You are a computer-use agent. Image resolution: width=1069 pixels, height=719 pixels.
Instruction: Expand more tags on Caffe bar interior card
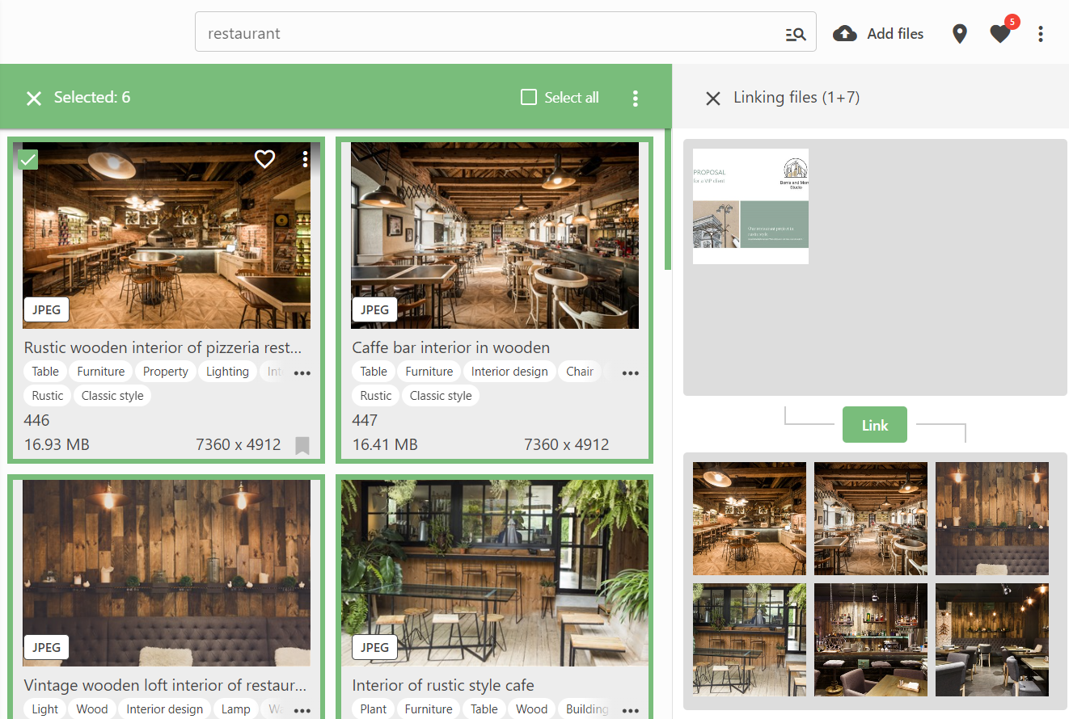(x=630, y=372)
